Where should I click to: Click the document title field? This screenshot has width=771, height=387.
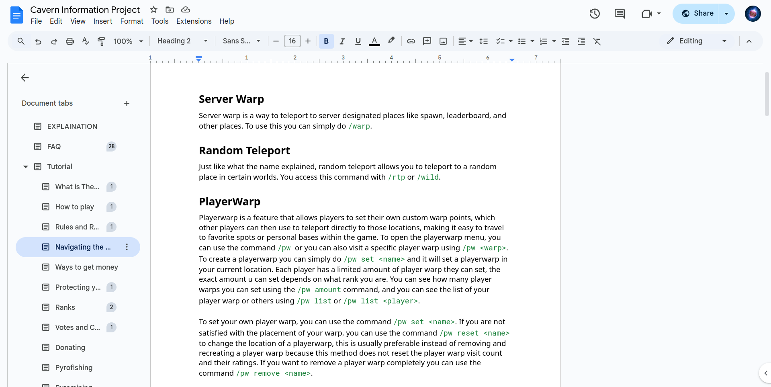pyautogui.click(x=85, y=10)
